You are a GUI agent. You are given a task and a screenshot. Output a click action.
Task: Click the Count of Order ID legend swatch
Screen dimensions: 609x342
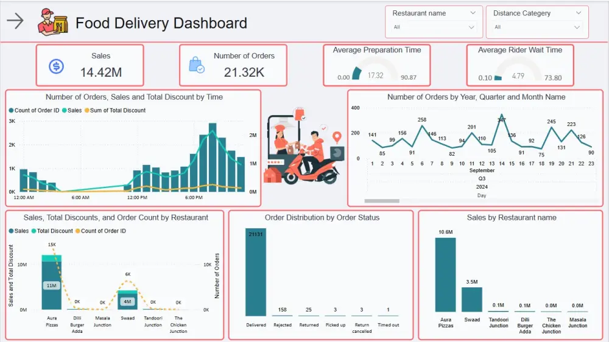[x=11, y=111]
